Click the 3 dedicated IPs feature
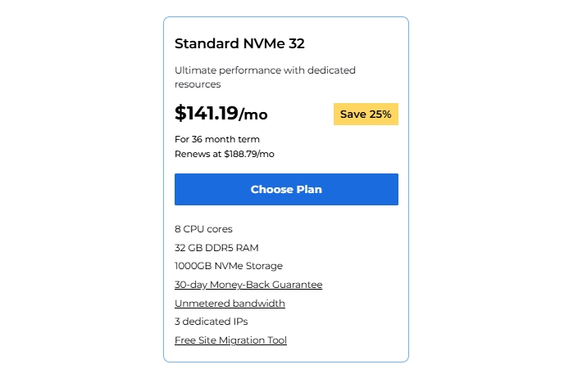Image resolution: width=587 pixels, height=378 pixels. coord(211,322)
